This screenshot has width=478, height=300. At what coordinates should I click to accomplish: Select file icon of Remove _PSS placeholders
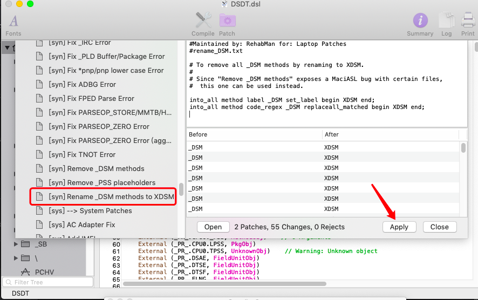click(39, 182)
